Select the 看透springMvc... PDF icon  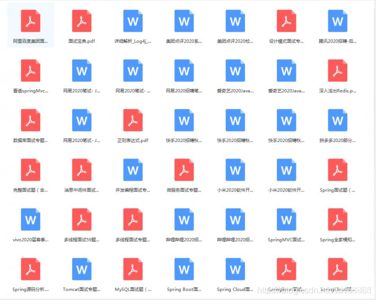30,70
